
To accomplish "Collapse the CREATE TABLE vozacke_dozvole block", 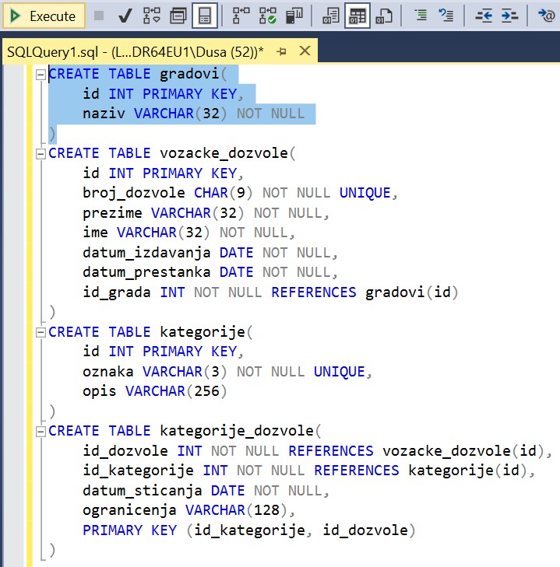I will [x=41, y=153].
